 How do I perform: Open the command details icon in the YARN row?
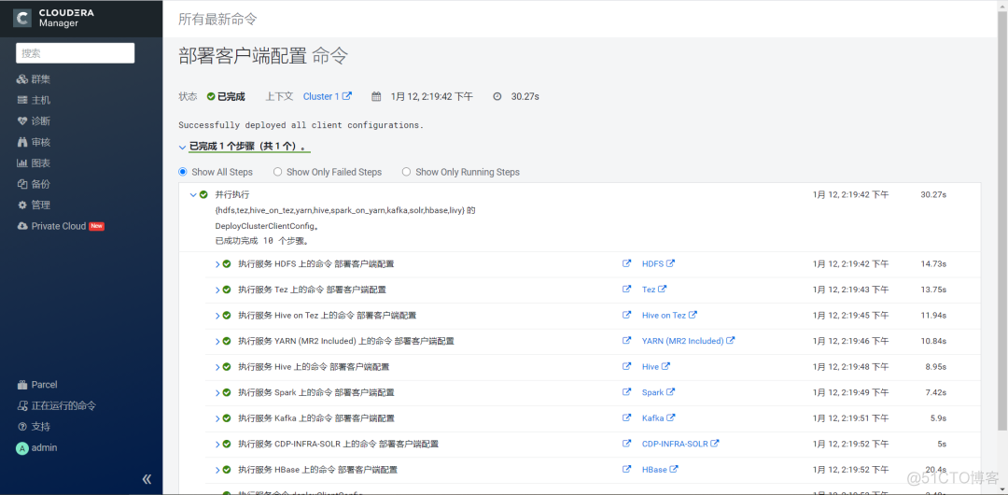pos(627,341)
